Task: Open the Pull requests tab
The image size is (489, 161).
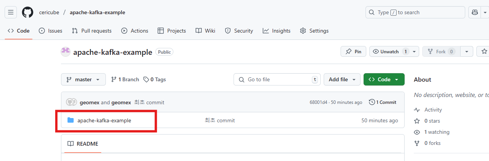Action: (92, 31)
